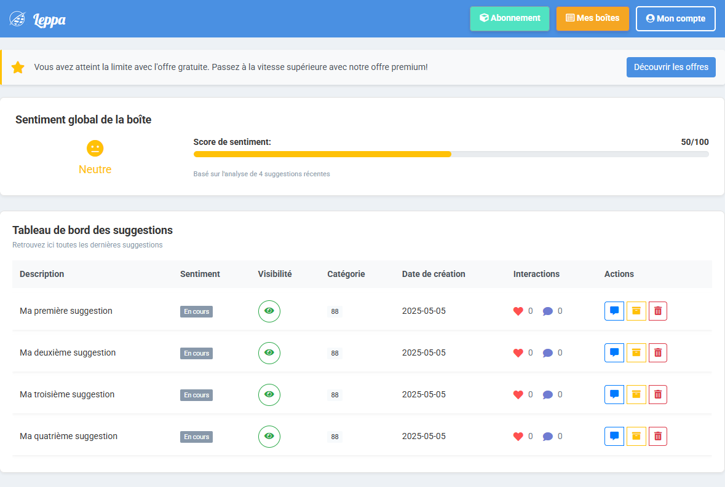This screenshot has height=487, width=725.
Task: Open the Abonnement page
Action: (x=509, y=18)
